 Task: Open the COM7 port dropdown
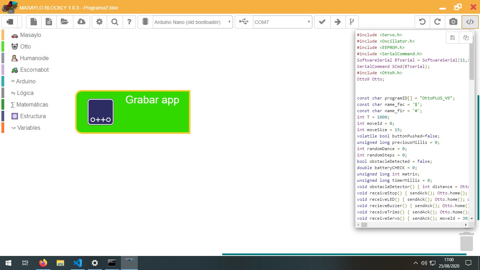pos(283,22)
